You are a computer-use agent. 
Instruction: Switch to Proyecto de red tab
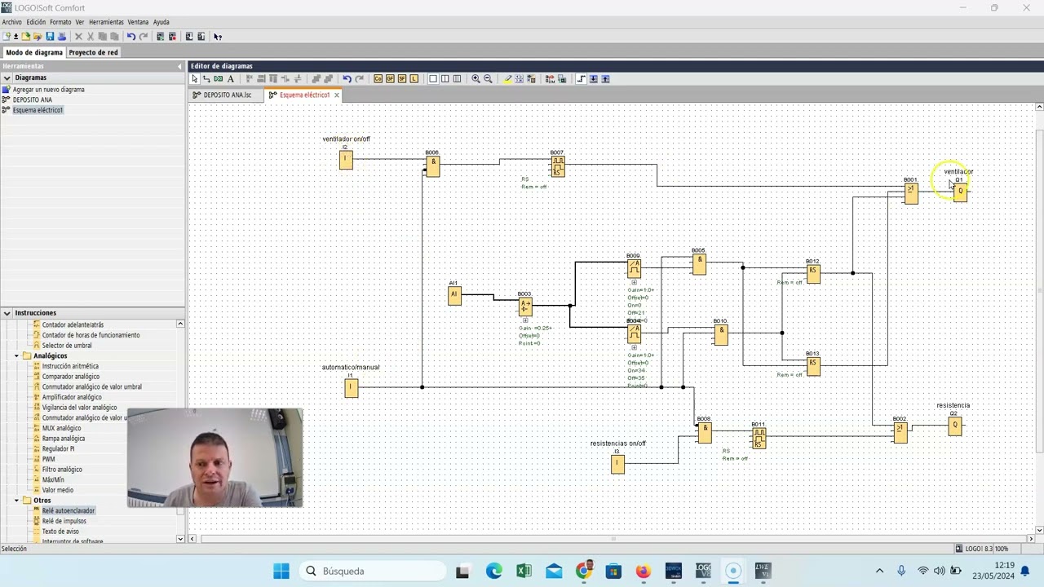93,52
